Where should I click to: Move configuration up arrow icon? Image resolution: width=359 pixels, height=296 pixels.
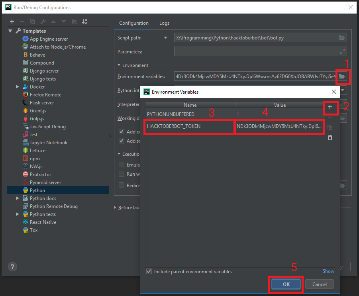coord(53,22)
